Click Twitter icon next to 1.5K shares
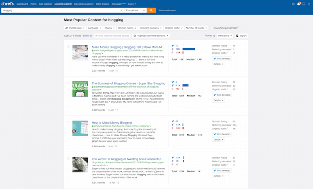The width and height of the screenshot is (313, 189). [173, 157]
